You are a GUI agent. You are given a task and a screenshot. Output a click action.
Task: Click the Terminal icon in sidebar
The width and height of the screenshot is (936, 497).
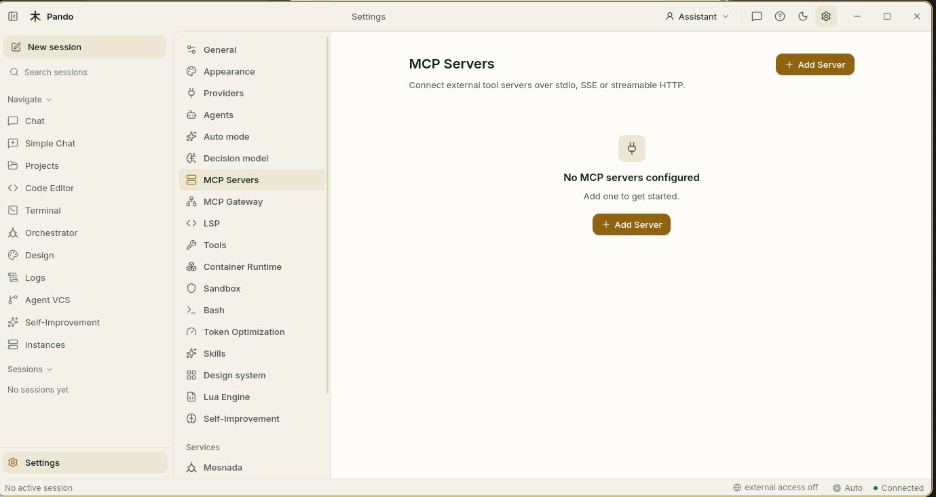pyautogui.click(x=13, y=210)
